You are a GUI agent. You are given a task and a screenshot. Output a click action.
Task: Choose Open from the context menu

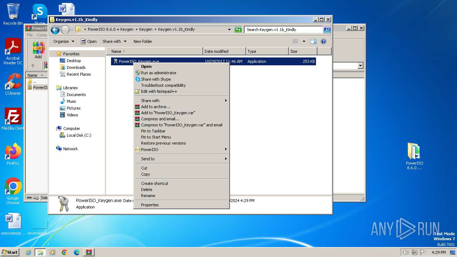(181, 66)
